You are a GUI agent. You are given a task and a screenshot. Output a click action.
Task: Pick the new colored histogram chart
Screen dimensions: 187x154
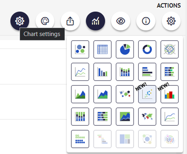[170, 94]
